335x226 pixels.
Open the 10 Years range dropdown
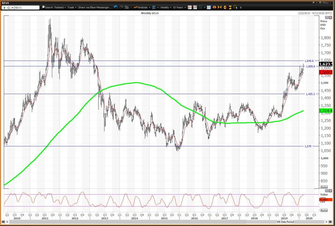(180, 8)
